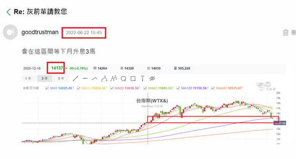Click the date 2020-12-18
Screen dimensions: 296x159
(x=32, y=68)
